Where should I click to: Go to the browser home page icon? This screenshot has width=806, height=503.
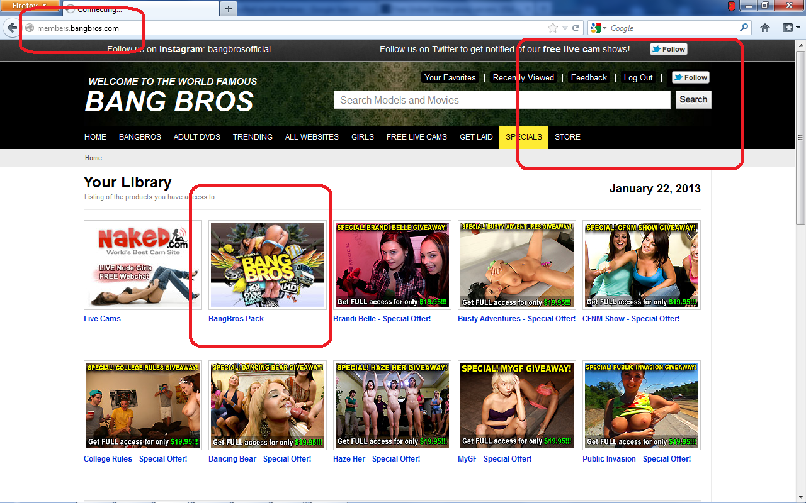point(765,28)
